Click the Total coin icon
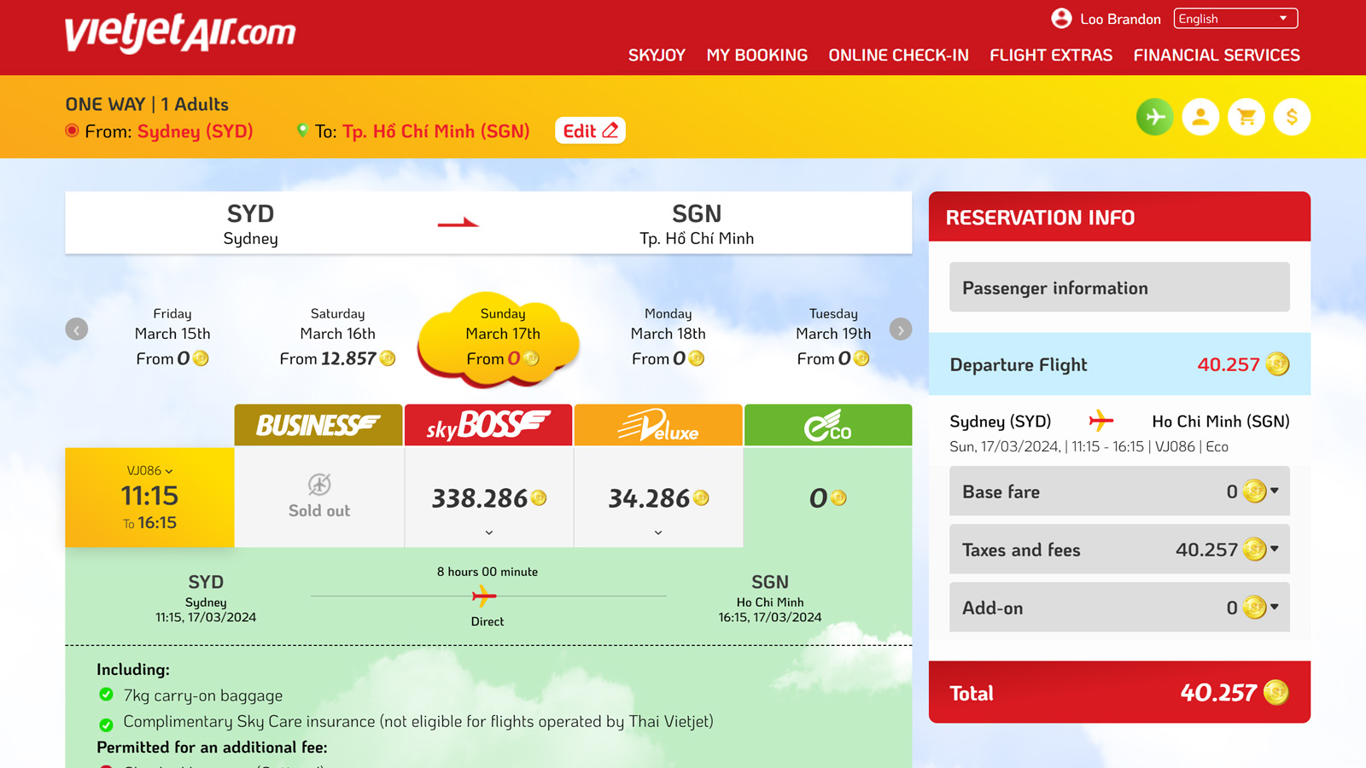Image resolution: width=1366 pixels, height=768 pixels. (x=1276, y=692)
